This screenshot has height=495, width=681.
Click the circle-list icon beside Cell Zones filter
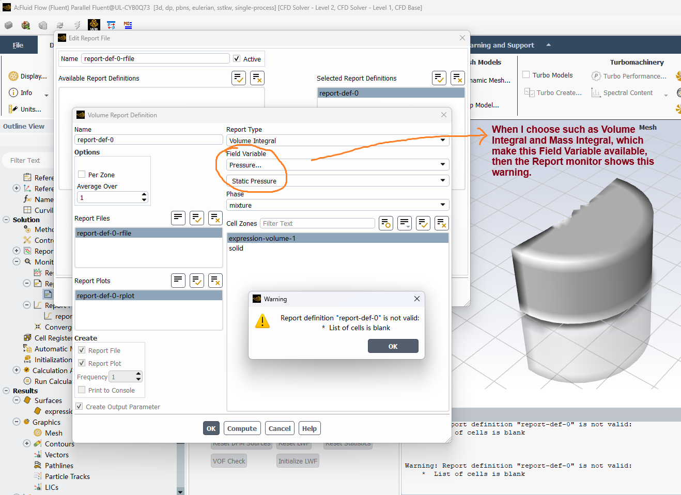pyautogui.click(x=386, y=223)
